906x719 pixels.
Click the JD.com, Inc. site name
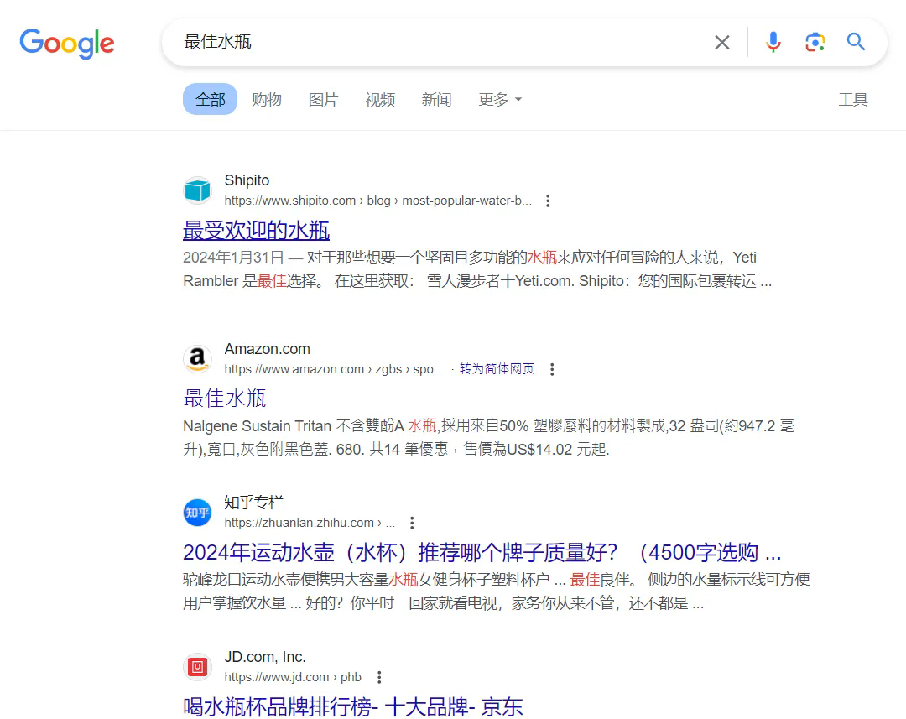point(265,657)
